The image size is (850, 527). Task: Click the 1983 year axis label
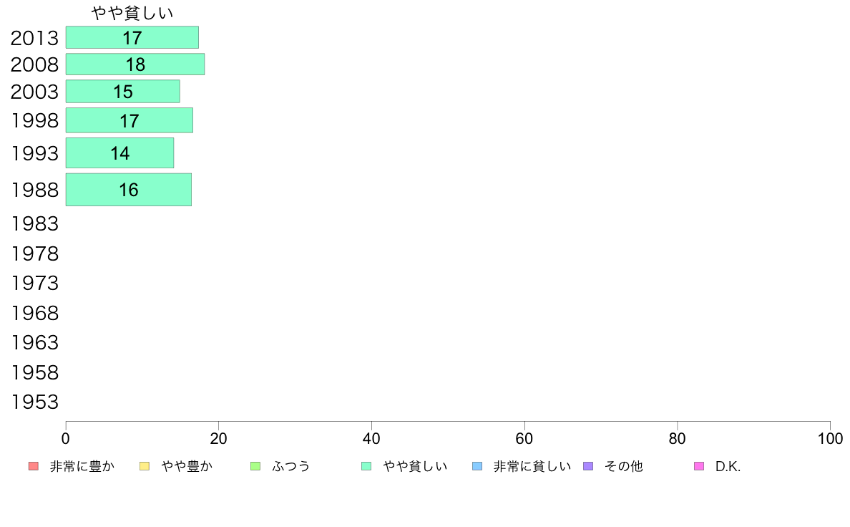click(34, 223)
